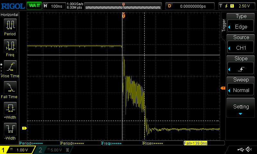Open the Sweep Normal selector
257x154 pixels.
pos(241,87)
